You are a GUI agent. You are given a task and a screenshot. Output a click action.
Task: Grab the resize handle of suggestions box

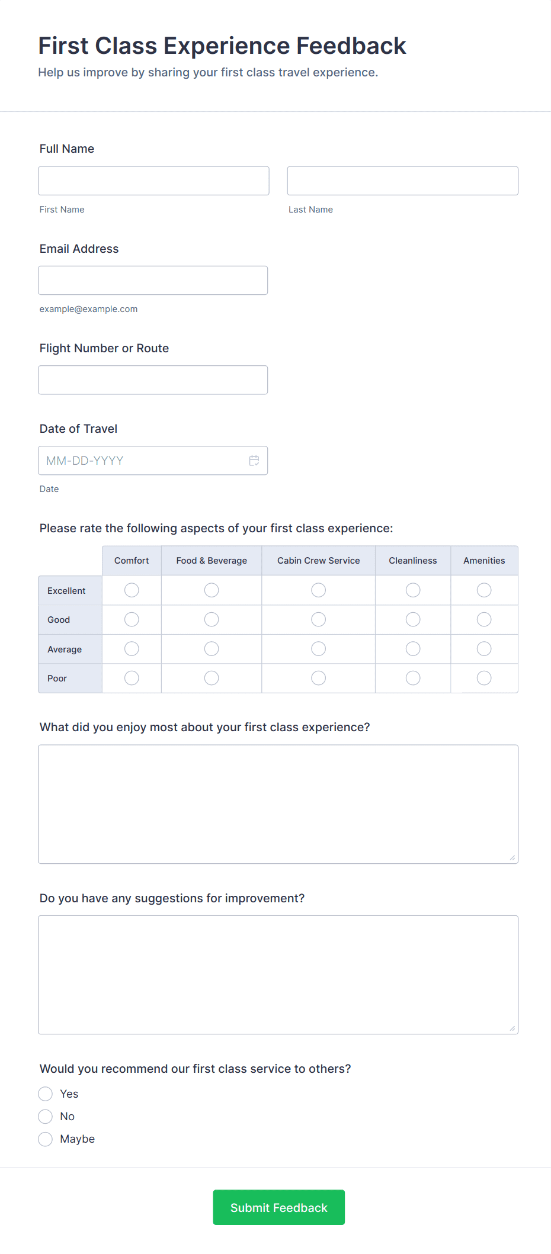512,1028
